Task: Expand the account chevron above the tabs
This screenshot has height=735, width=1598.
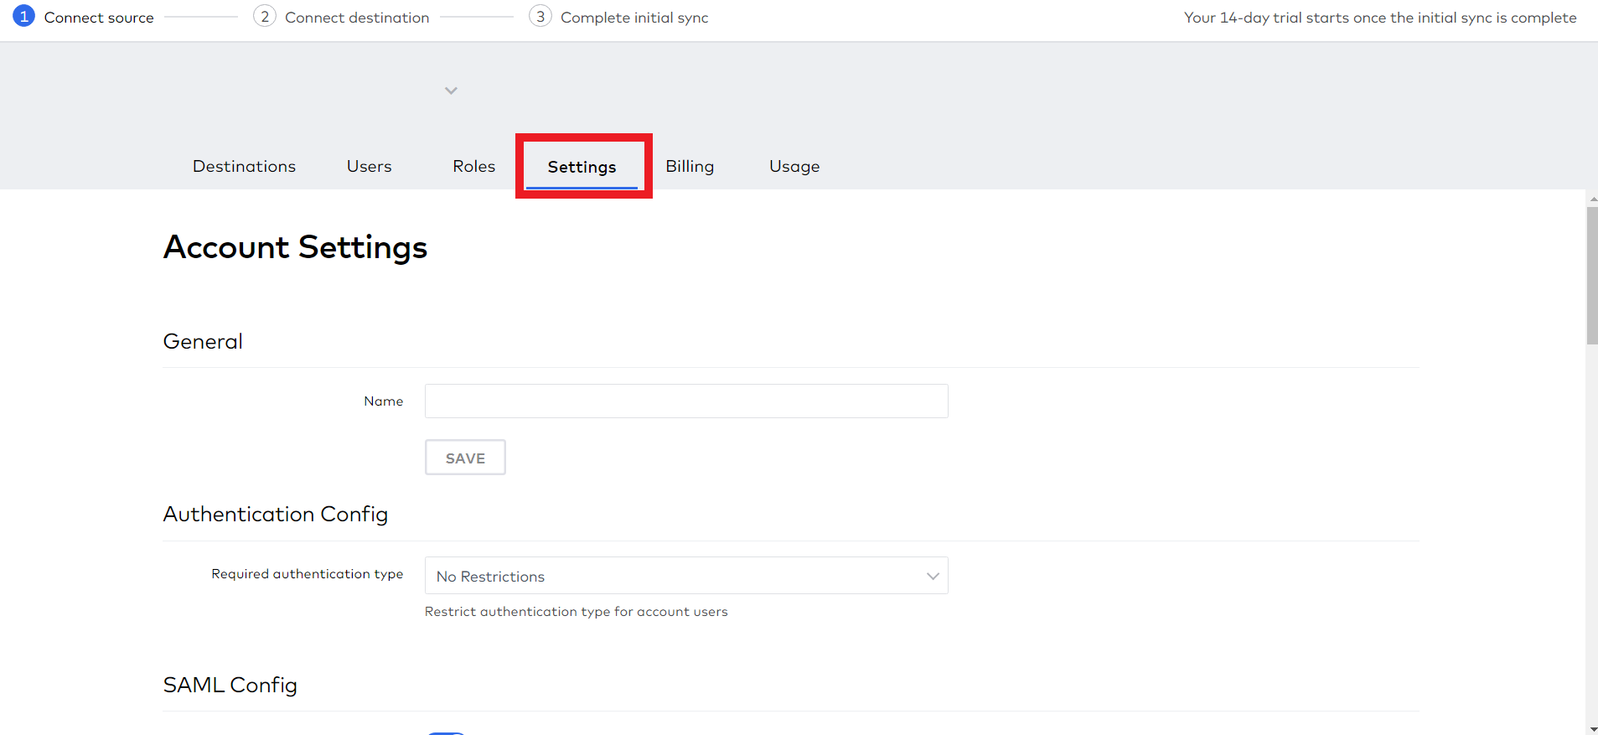Action: [x=451, y=91]
